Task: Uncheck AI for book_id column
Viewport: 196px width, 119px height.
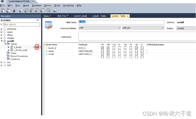Action: coord(136,48)
